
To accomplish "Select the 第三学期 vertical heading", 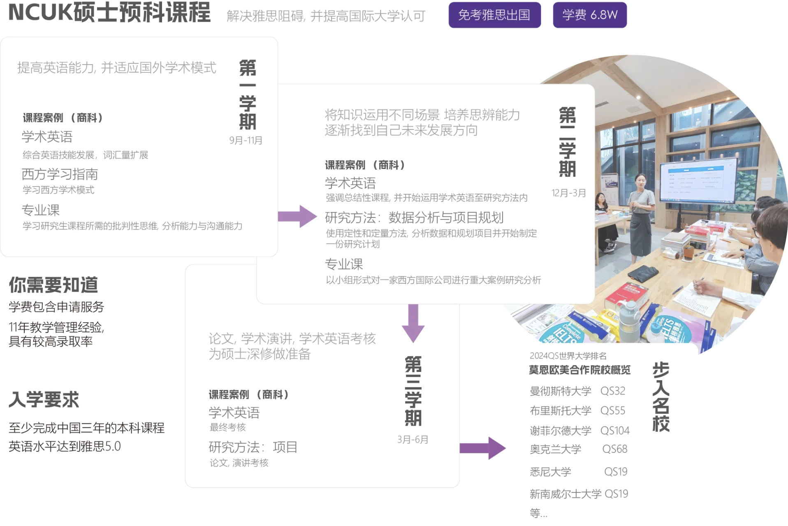I will tap(413, 391).
